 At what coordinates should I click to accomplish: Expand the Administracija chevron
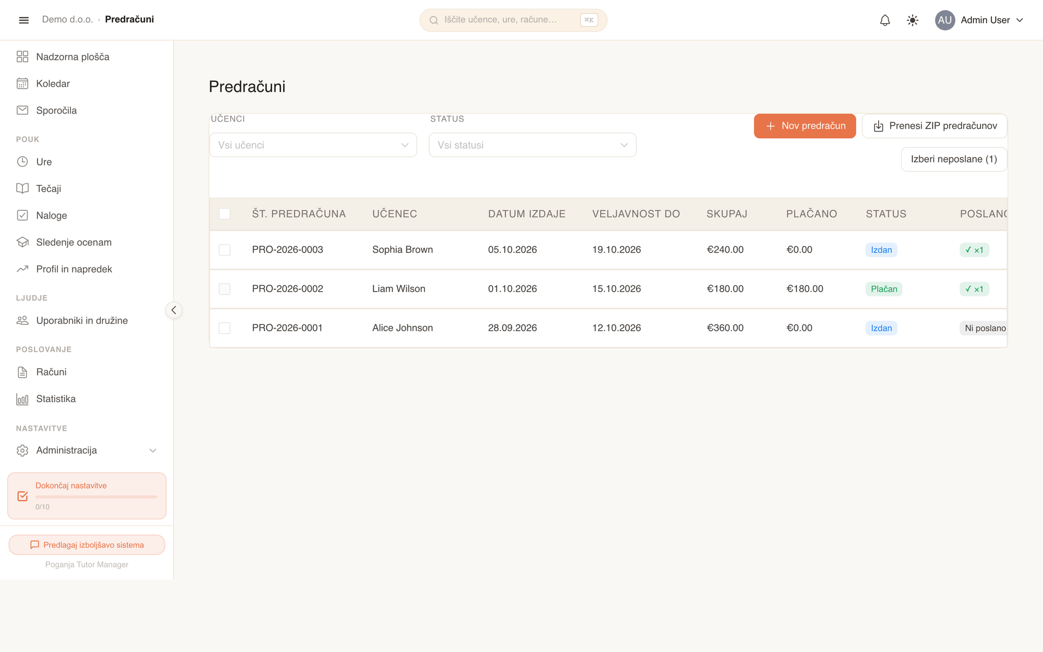153,451
